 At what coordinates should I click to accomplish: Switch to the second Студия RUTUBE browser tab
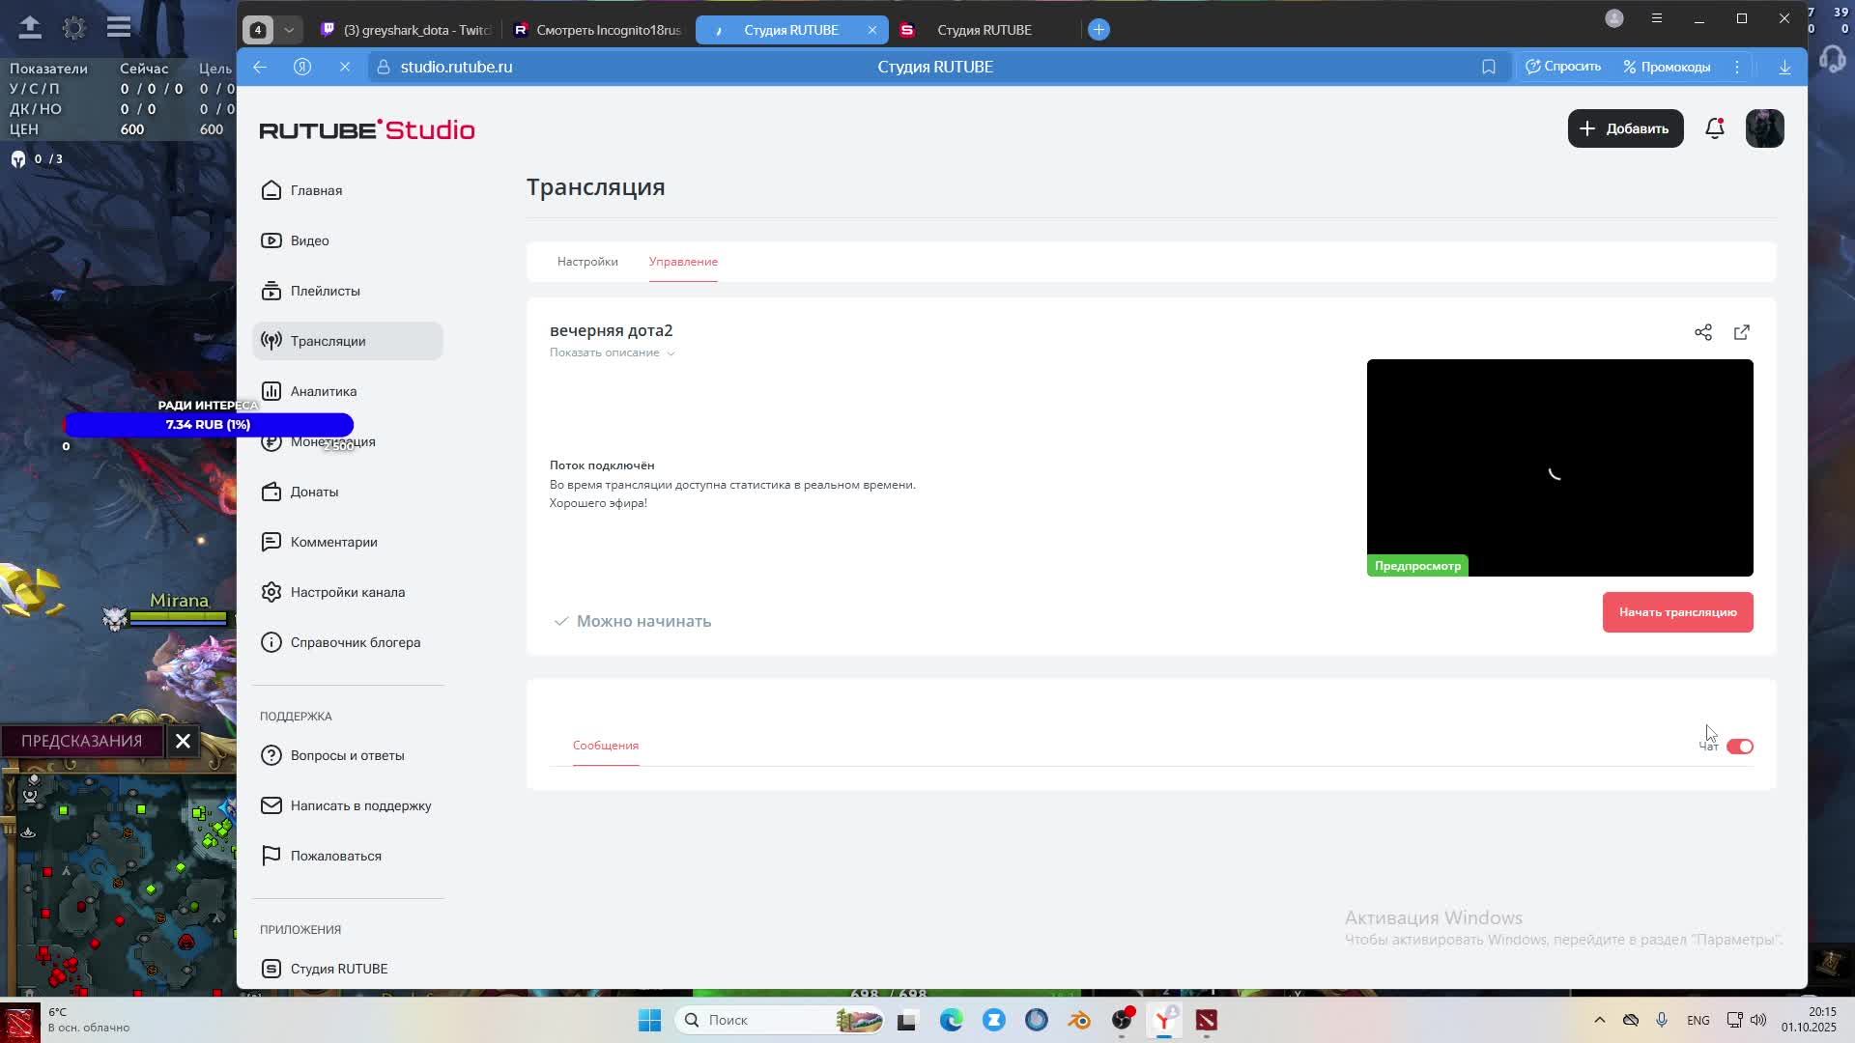(x=984, y=30)
